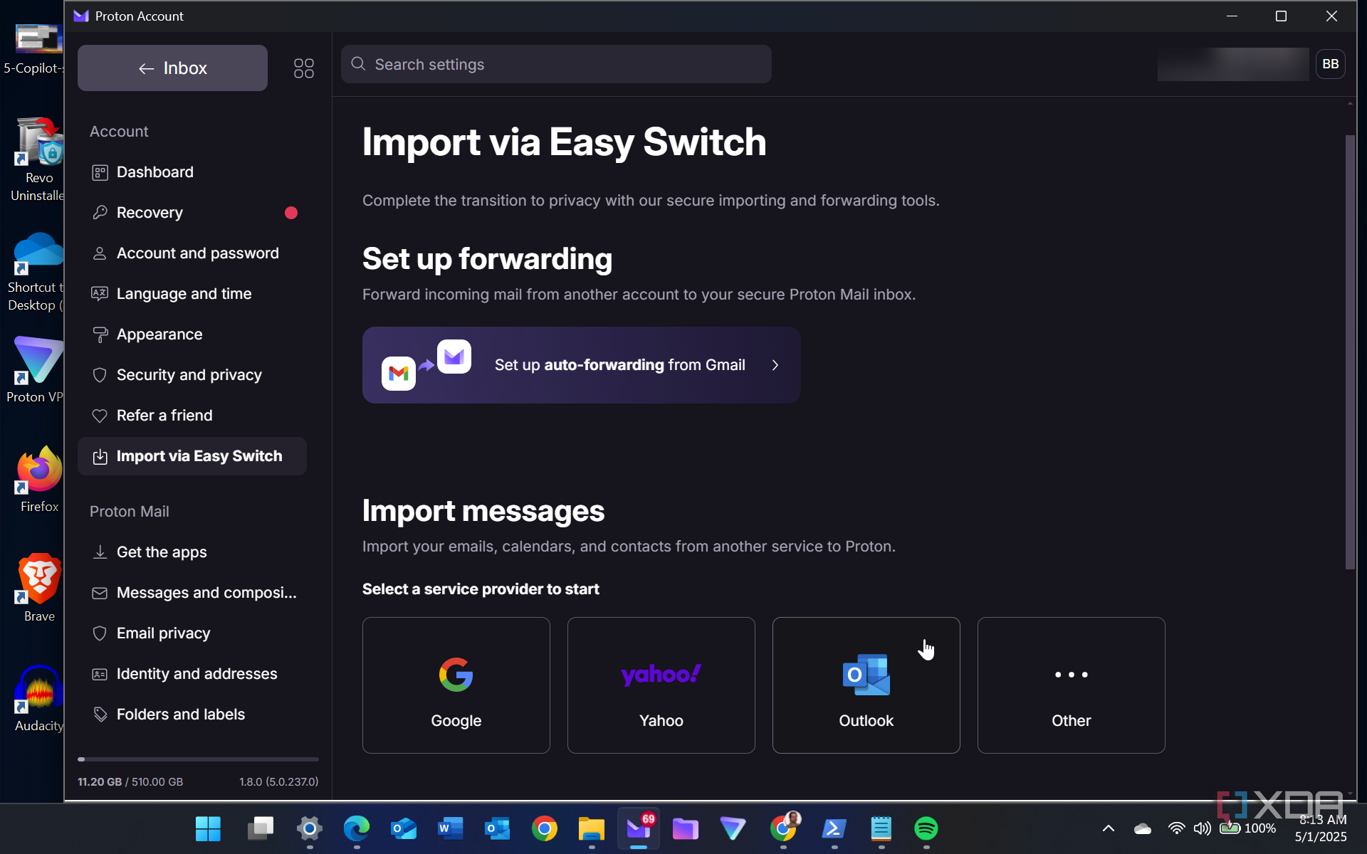Image resolution: width=1367 pixels, height=854 pixels.
Task: Open Task View from the taskbar
Action: click(x=261, y=828)
